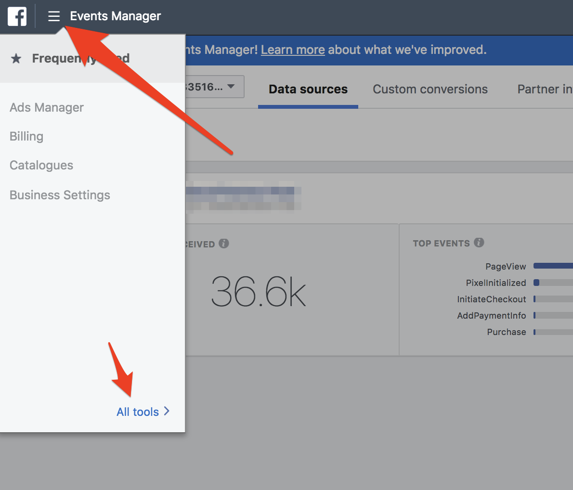573x490 pixels.
Task: Click the Frequently Used star icon
Action: 16,59
